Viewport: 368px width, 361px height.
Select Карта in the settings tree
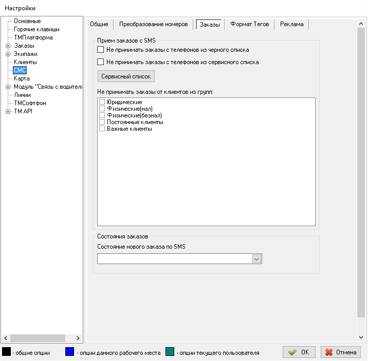(x=22, y=78)
